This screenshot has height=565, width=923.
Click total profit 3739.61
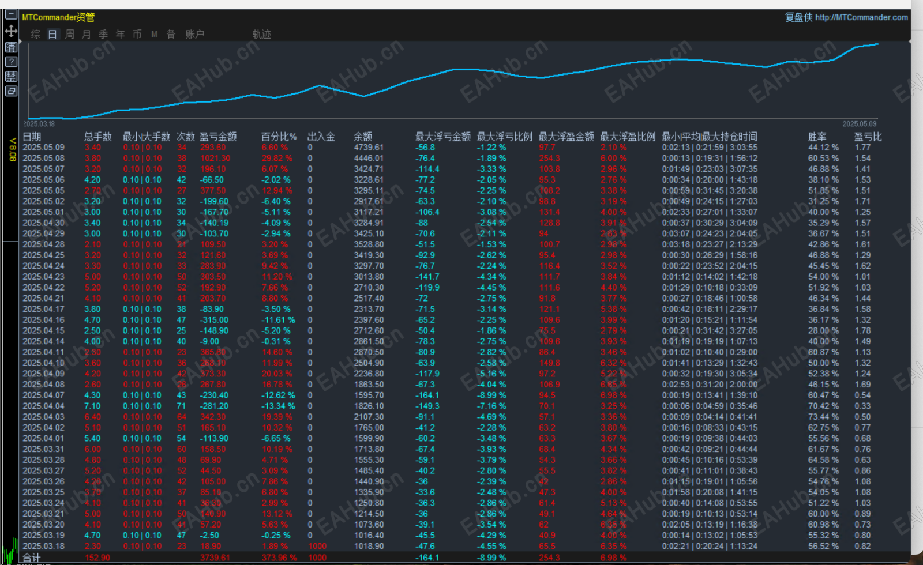coord(215,558)
